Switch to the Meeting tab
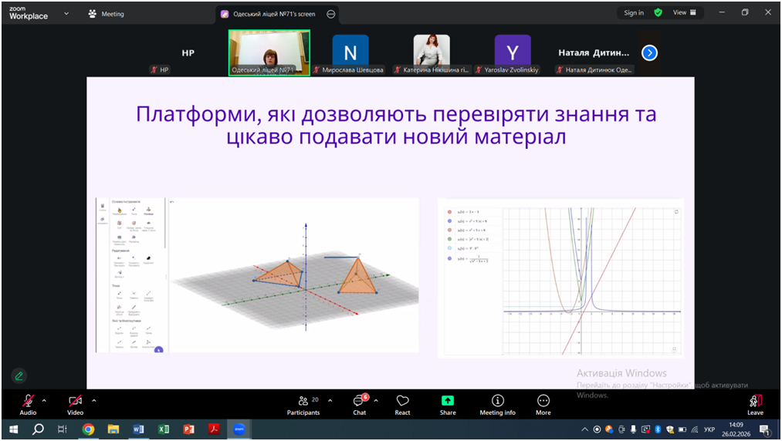The image size is (782, 441). coord(107,14)
